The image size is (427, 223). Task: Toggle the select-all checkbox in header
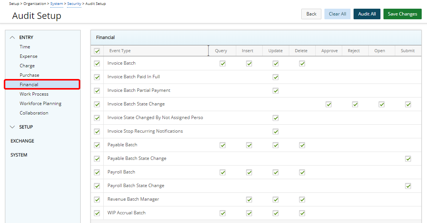coord(97,51)
